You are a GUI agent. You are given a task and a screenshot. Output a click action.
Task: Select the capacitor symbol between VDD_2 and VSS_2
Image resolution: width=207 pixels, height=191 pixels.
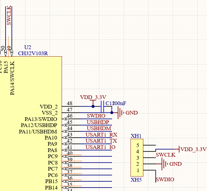pos(102,106)
